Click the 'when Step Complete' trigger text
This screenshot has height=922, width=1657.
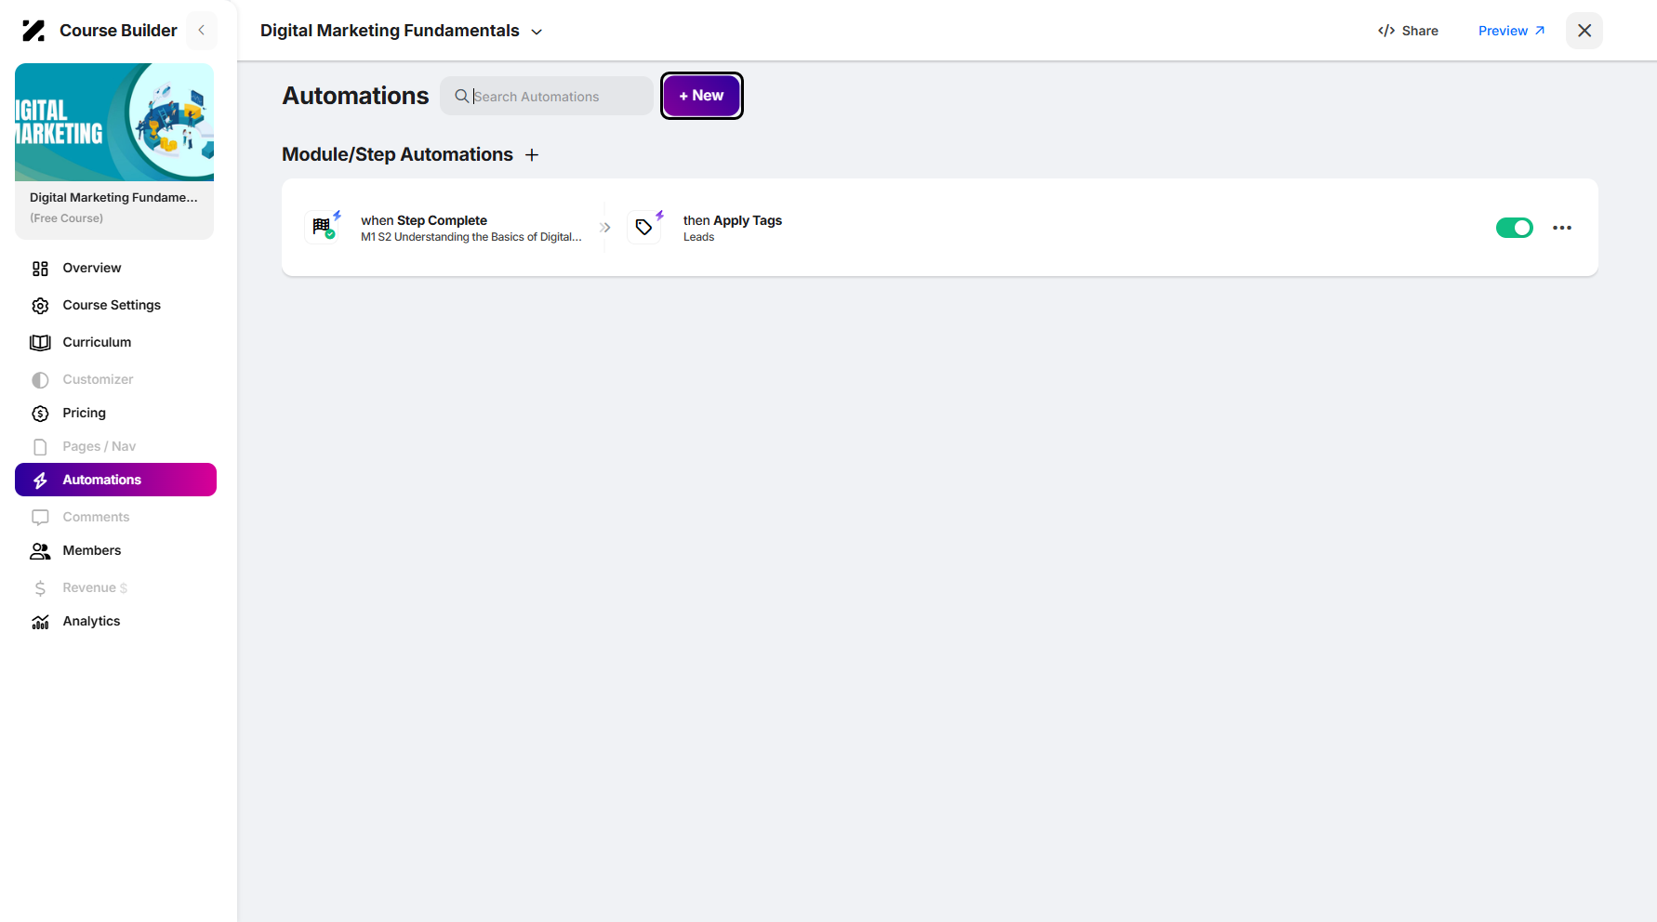424,220
